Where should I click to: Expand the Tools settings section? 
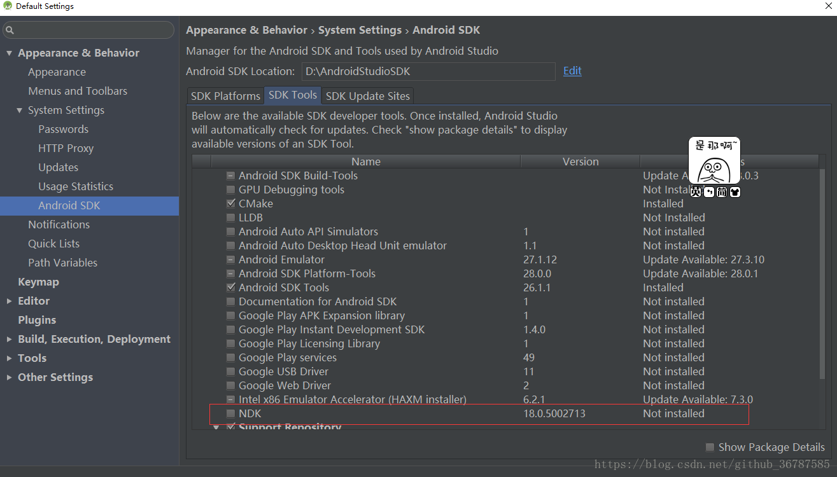[9, 359]
